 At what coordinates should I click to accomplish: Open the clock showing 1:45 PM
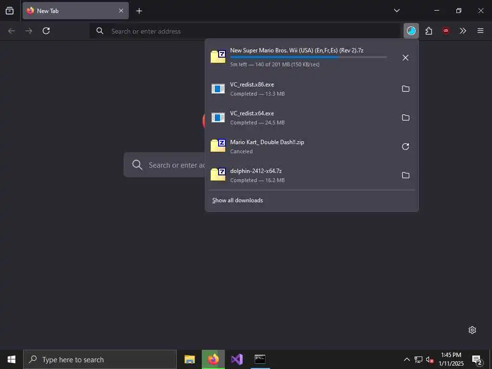coord(451,359)
